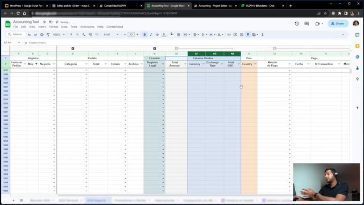This screenshot has height=205, width=364.
Task: Open vertical align dropdown
Action: [204, 35]
